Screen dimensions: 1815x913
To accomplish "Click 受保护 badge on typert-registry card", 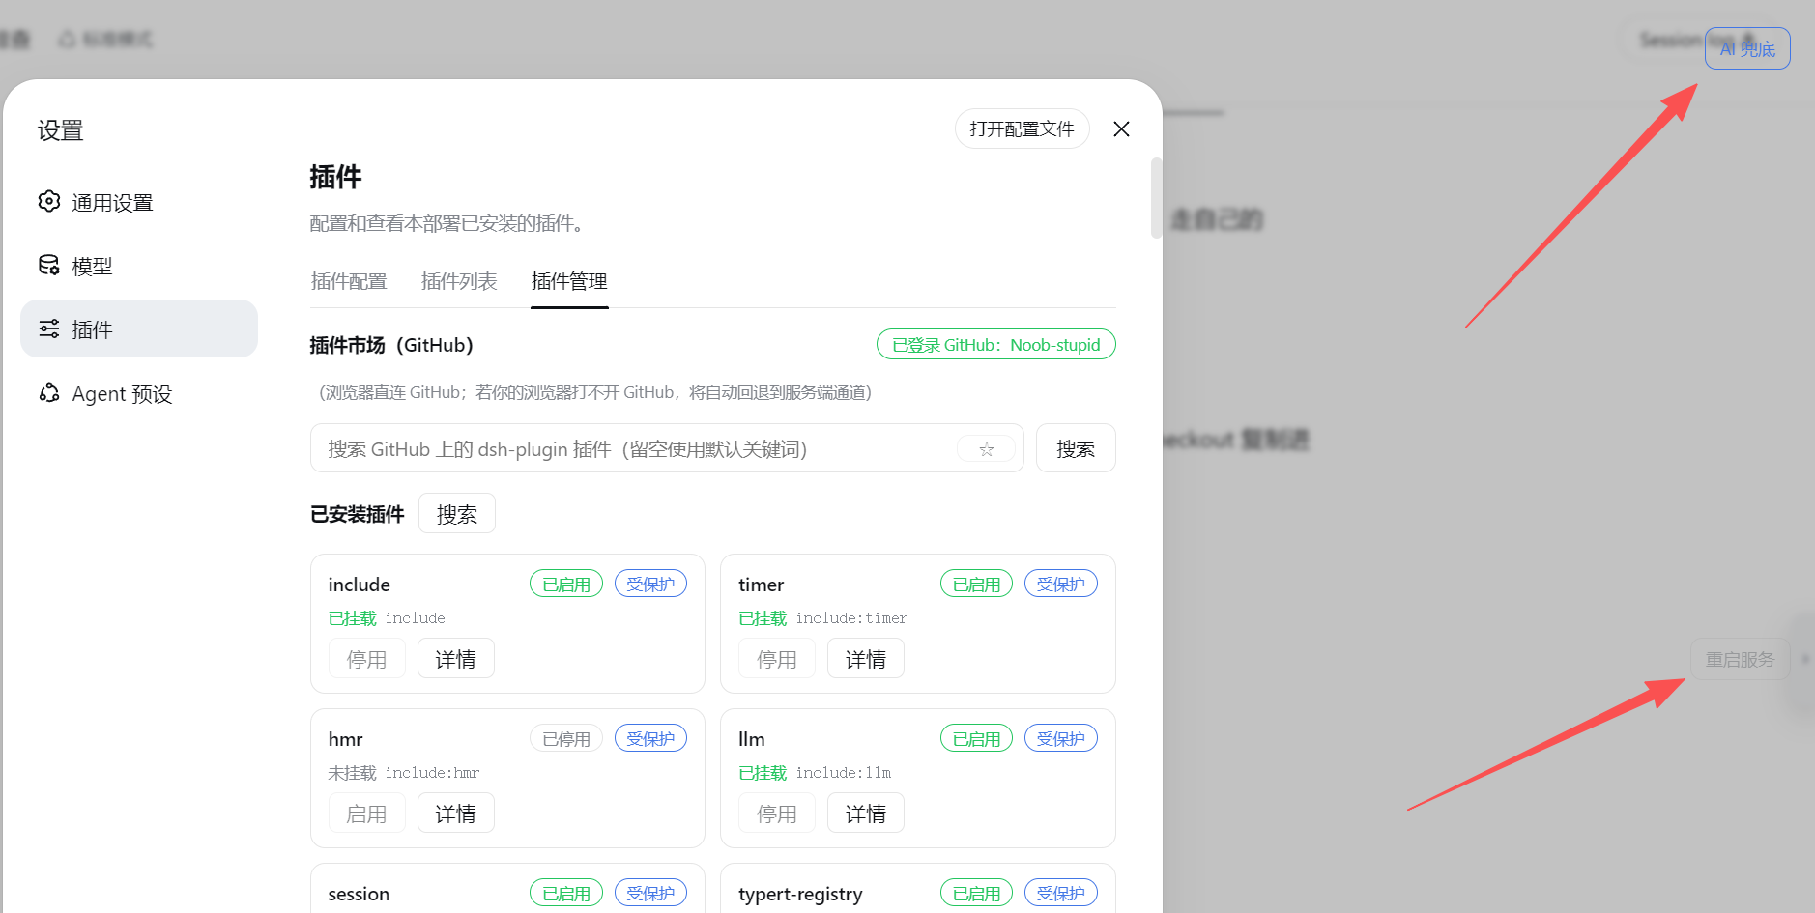I will click(x=1061, y=893).
